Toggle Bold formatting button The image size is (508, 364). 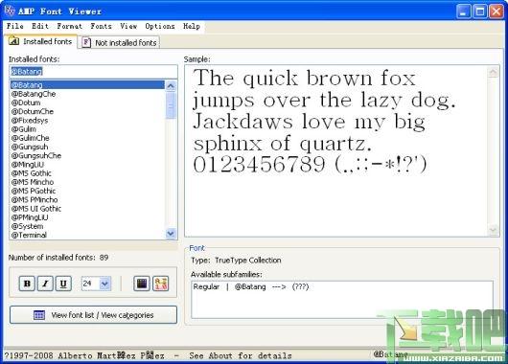(27, 284)
